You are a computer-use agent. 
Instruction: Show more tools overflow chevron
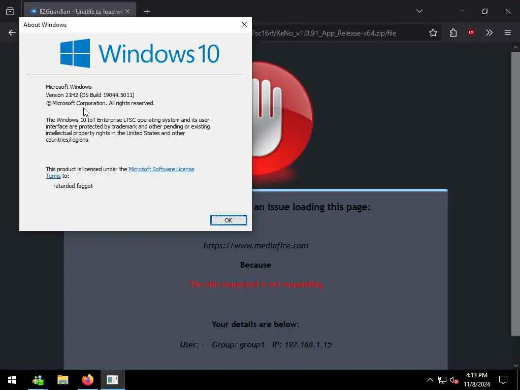click(x=489, y=32)
